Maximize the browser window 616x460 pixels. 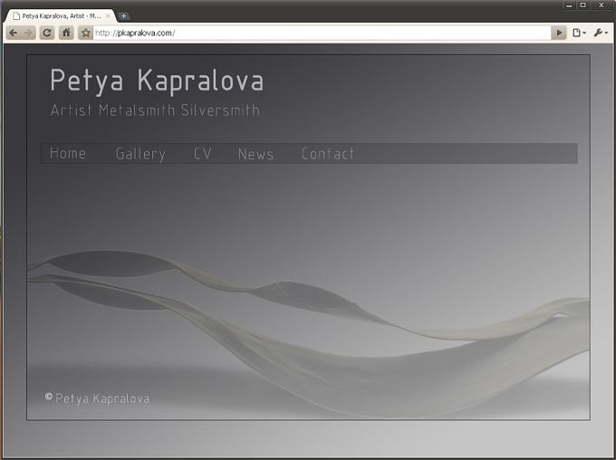pyautogui.click(x=583, y=5)
